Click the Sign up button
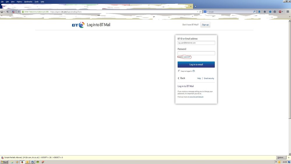The width and height of the screenshot is (291, 164). point(205,25)
